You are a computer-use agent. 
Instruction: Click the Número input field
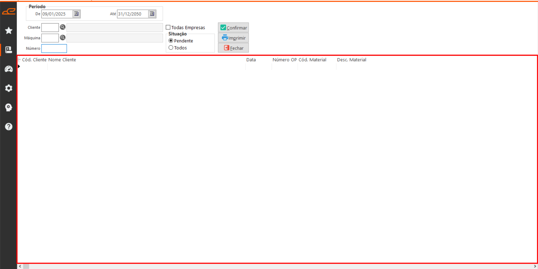(54, 48)
